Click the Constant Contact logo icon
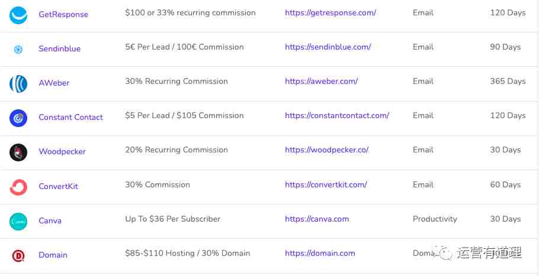Screen dimensions: 539x276 pyautogui.click(x=18, y=118)
